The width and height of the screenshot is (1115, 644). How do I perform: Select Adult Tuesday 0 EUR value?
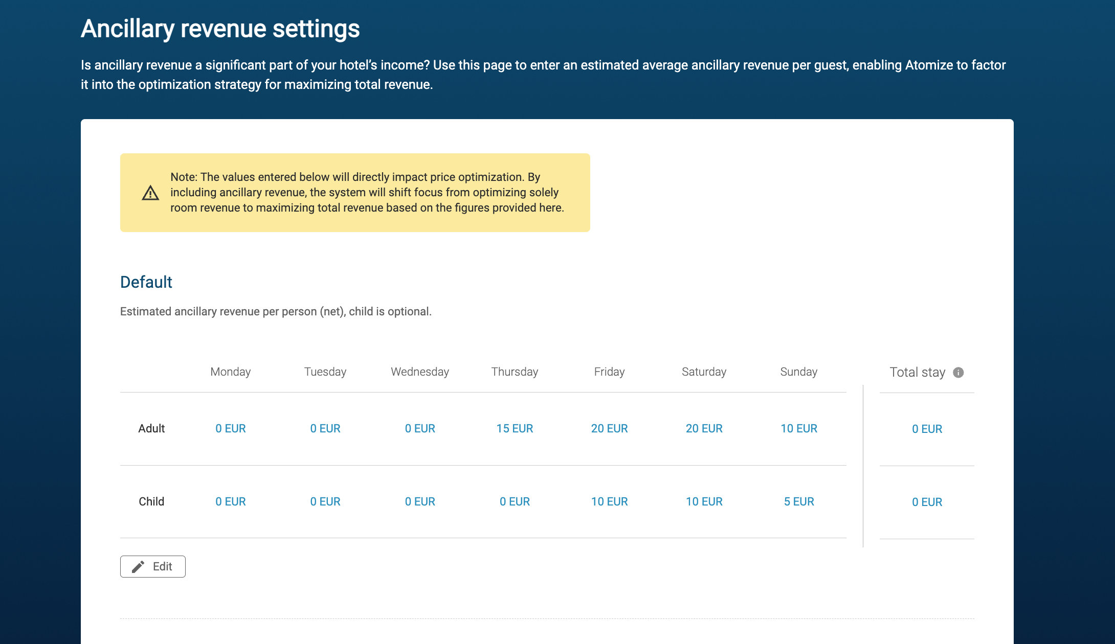tap(325, 428)
